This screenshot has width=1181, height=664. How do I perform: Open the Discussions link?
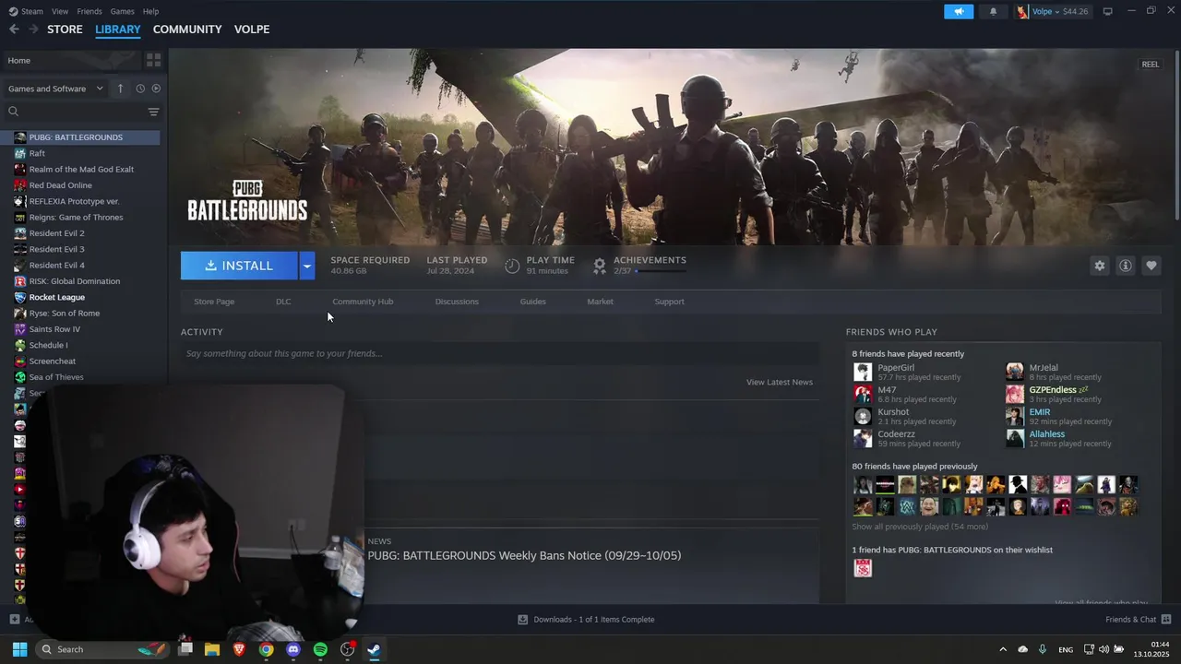[x=457, y=302]
